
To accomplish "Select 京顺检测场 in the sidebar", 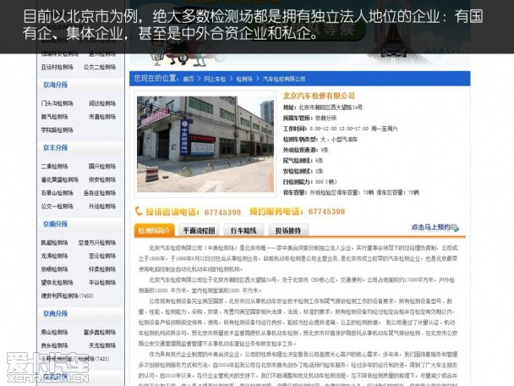I will [54, 269].
